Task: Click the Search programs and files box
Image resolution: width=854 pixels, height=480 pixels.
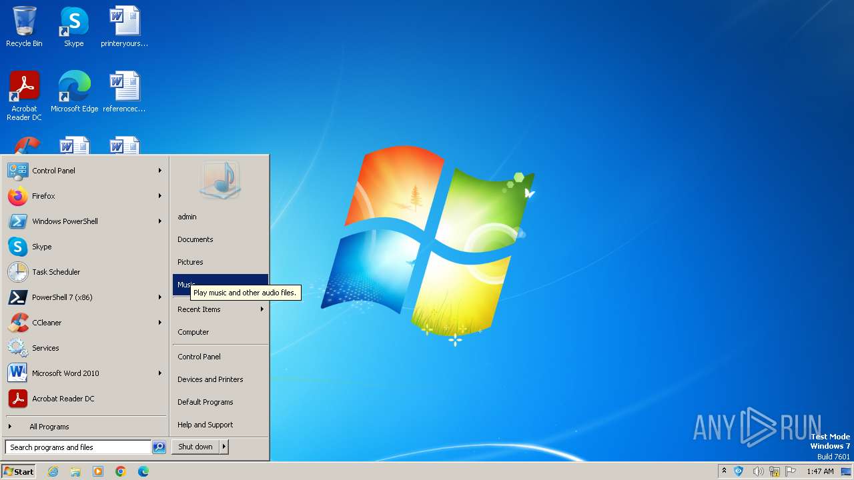Action: point(78,447)
